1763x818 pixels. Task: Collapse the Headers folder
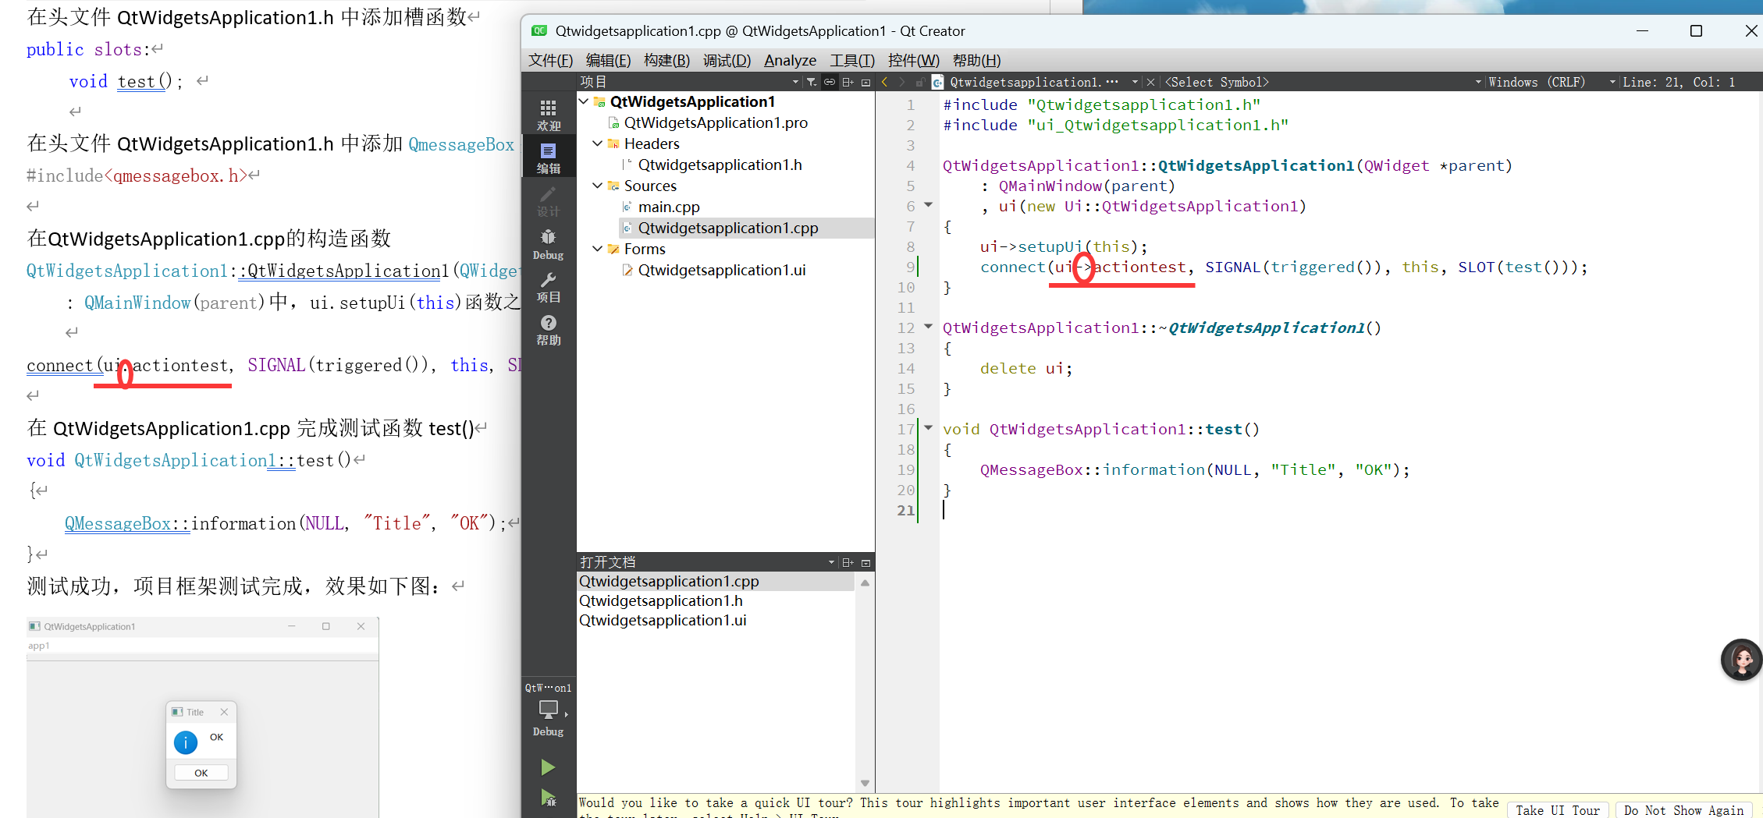pos(598,143)
